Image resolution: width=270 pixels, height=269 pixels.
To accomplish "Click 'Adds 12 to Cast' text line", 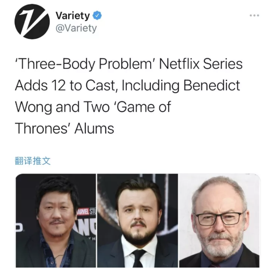I will 65,85.
